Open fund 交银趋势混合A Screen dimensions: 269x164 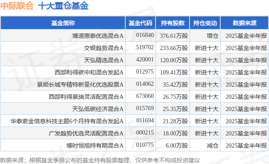(x=104, y=48)
